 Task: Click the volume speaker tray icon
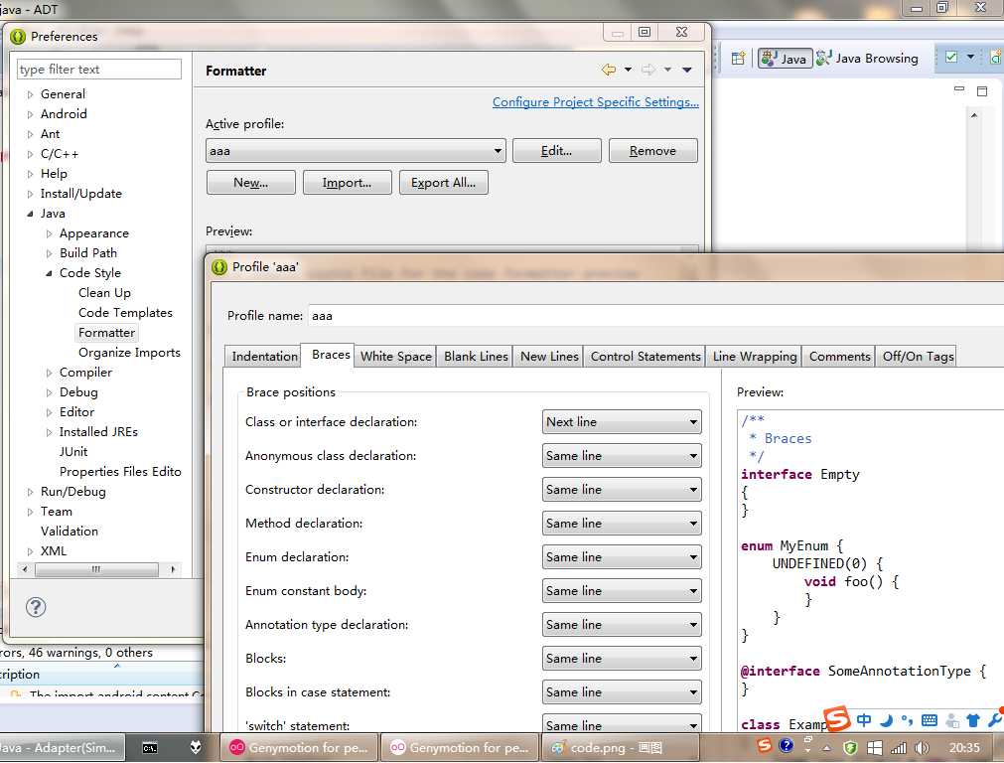coord(922,748)
